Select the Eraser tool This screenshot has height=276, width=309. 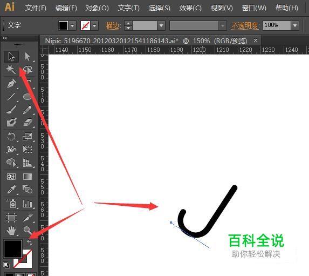pyautogui.click(x=28, y=123)
